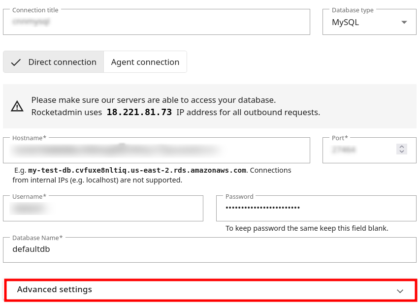Open the Database type MySQL dropdown
This screenshot has height=306, width=420.
[369, 23]
